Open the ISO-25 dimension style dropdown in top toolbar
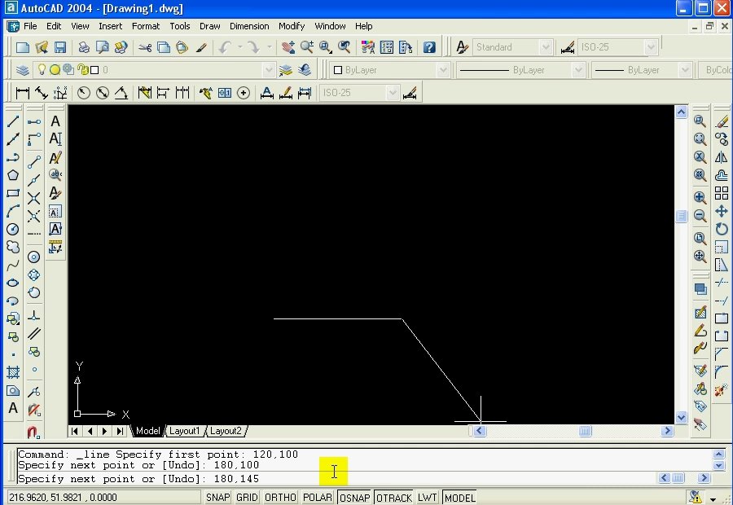 [x=650, y=47]
